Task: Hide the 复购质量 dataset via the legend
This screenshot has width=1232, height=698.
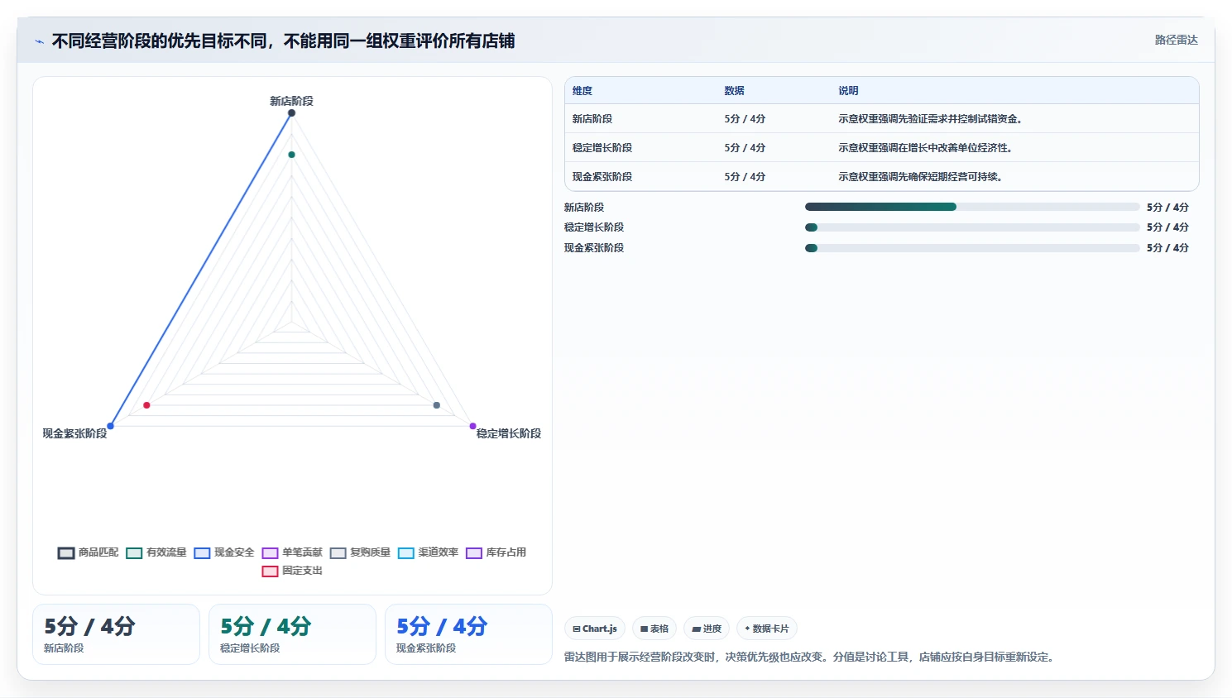Action: pos(360,552)
